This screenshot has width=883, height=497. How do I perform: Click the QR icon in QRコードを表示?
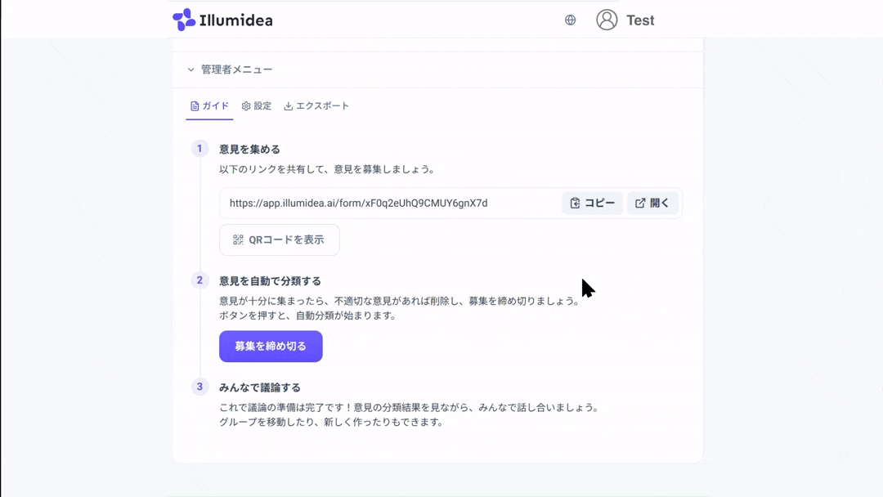point(238,240)
